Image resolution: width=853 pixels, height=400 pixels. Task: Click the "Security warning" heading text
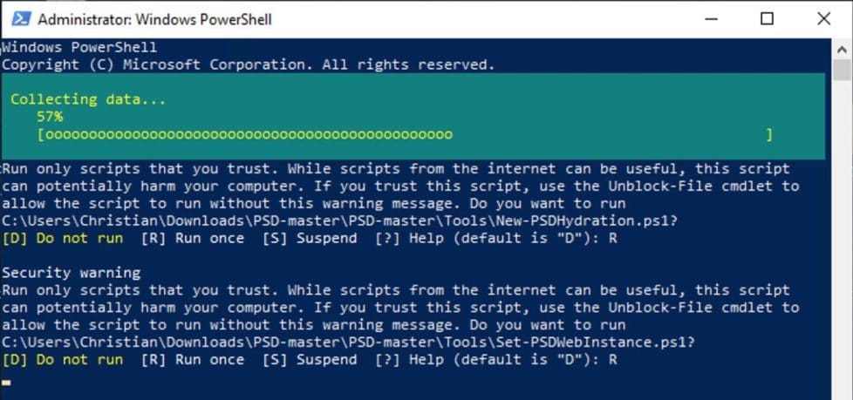pos(72,273)
